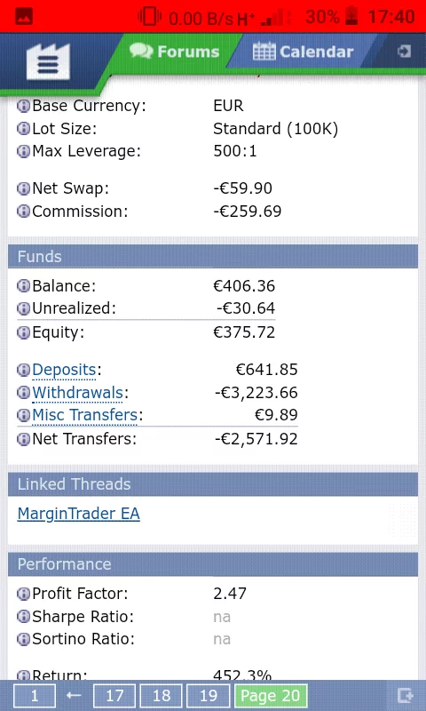426x711 pixels.
Task: Click info icon beside Equity
Action: pyautogui.click(x=23, y=332)
